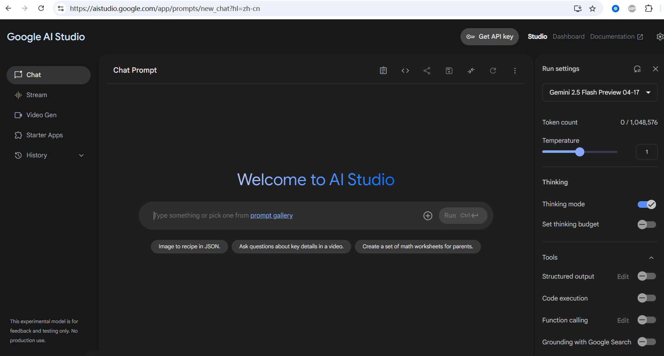
Task: Open the system instructions clipboard icon
Action: click(x=383, y=70)
